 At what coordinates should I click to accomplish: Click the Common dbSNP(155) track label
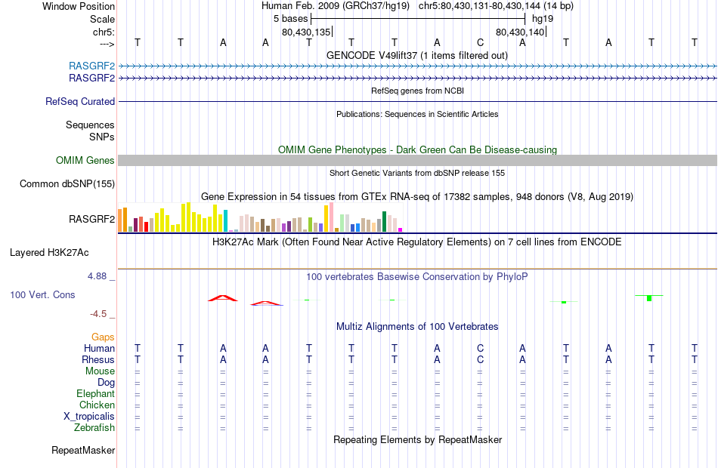coord(67,184)
